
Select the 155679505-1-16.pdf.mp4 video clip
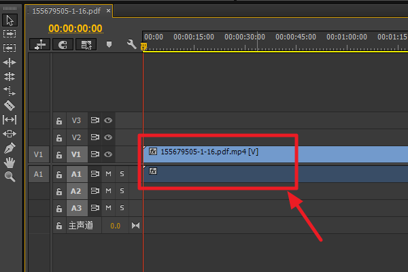click(x=275, y=154)
